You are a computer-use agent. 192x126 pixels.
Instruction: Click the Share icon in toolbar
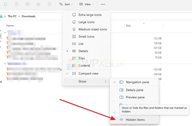(x=38, y=4)
